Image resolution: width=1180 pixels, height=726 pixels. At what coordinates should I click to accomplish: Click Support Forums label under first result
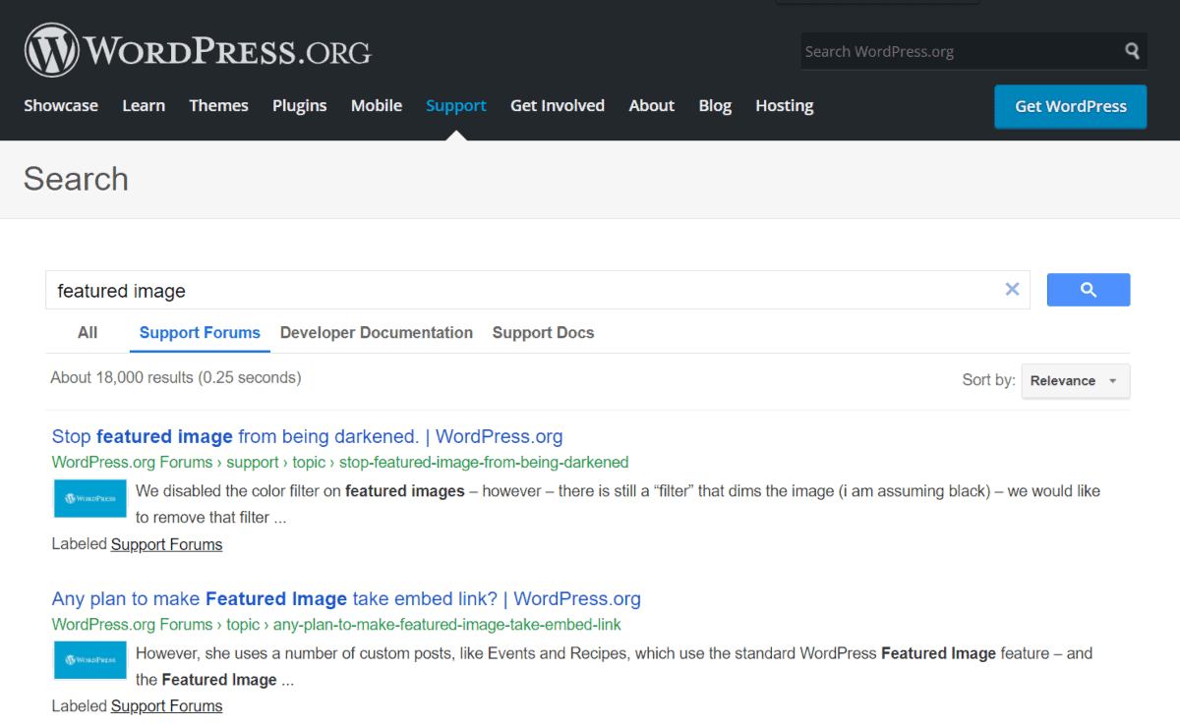pyautogui.click(x=167, y=545)
